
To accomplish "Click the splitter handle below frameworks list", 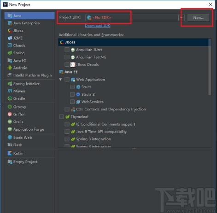I will 135,149.
